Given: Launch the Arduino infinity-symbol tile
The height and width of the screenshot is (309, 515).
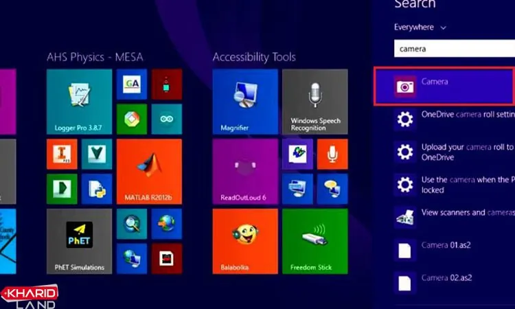Looking at the screenshot, I should pos(167,119).
